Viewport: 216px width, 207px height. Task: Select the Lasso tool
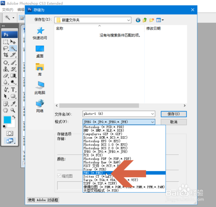(x=6, y=48)
